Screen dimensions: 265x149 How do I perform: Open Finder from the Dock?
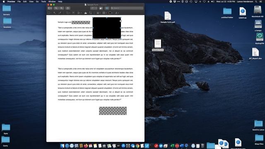(63, 146)
